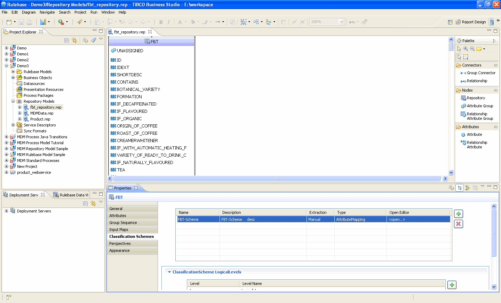Click Link with Editor in Project Explorer
The height and width of the screenshot is (303, 501).
click(x=74, y=40)
